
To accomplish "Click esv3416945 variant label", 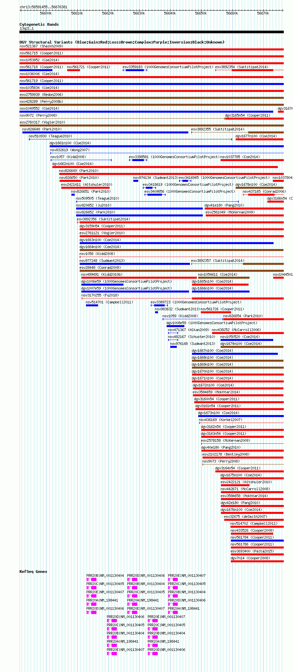I will pos(224,178).
